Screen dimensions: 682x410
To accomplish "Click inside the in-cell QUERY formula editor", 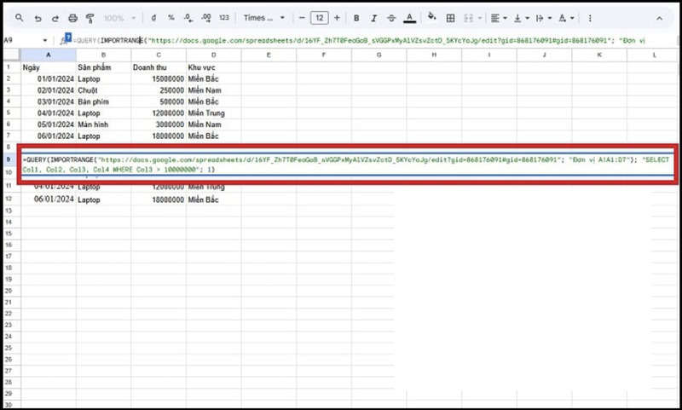I will tap(347, 165).
